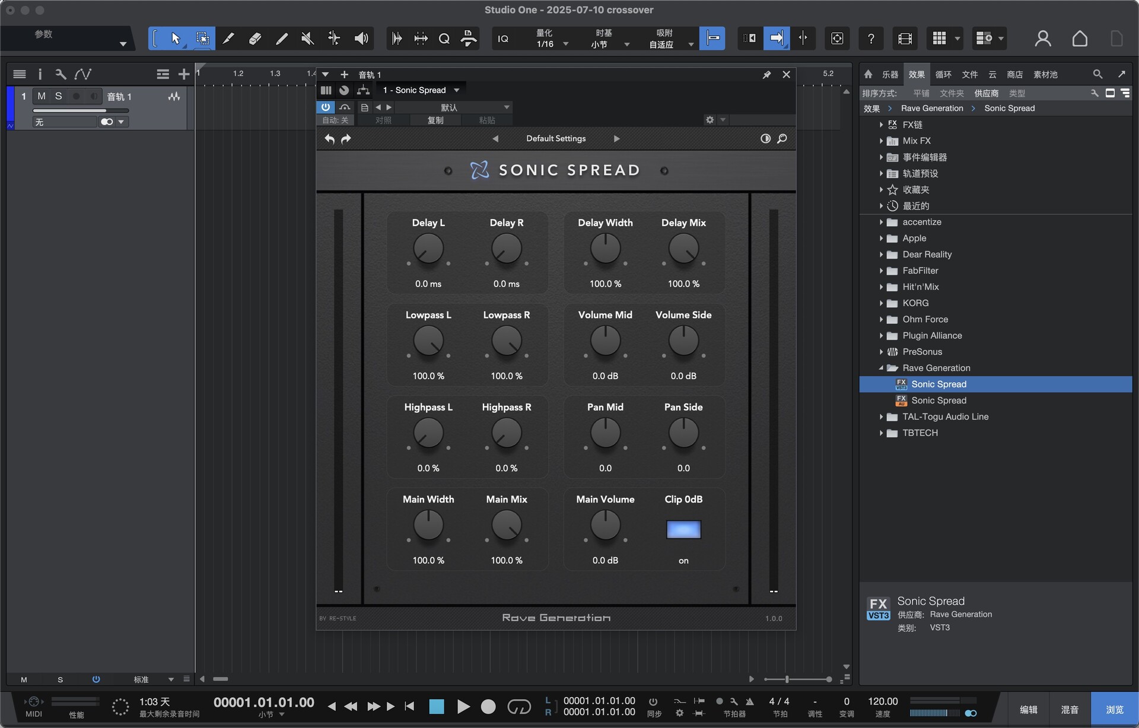Screen dimensions: 1139x728
Task: Click the Main Volume knob
Action: 605,525
